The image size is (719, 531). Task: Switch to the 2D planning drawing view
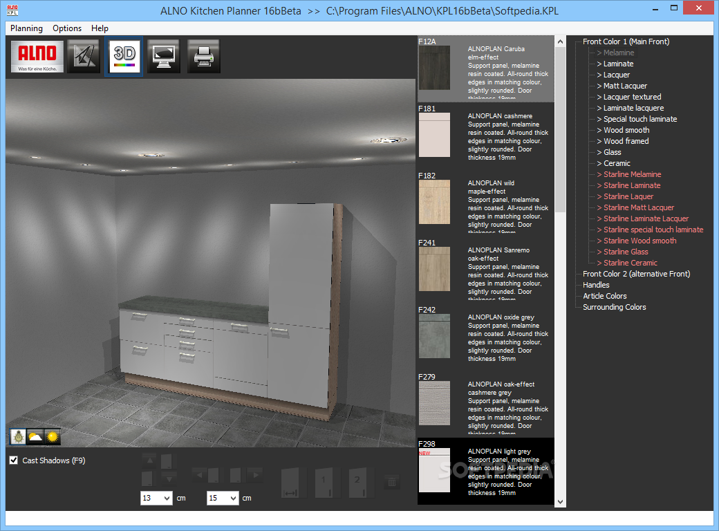pyautogui.click(x=84, y=56)
